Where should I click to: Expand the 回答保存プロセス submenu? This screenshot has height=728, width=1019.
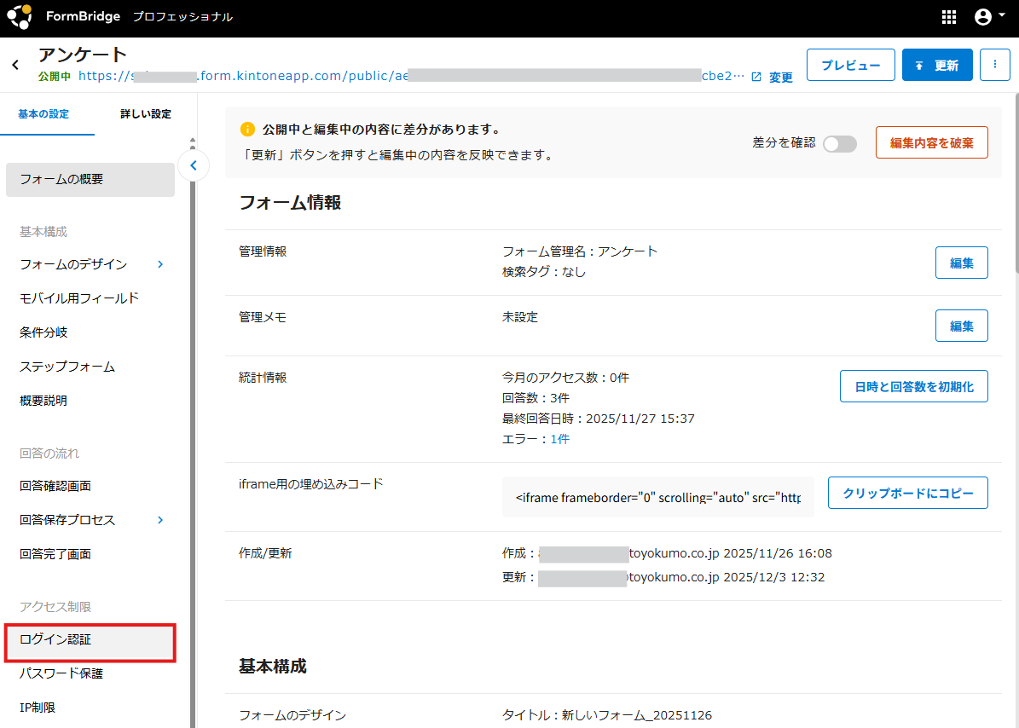[x=160, y=520]
